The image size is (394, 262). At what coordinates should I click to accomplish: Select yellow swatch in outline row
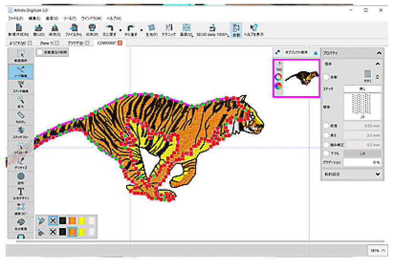(x=82, y=221)
